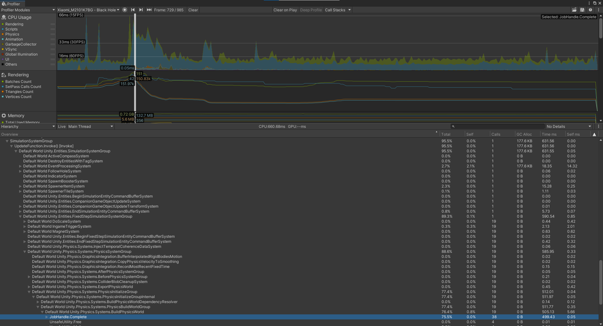The width and height of the screenshot is (603, 326).
Task: Expand the JobHandle.Complete tree row
Action: (47, 317)
